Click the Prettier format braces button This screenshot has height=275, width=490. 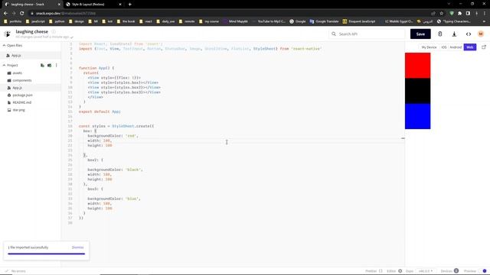point(381,271)
